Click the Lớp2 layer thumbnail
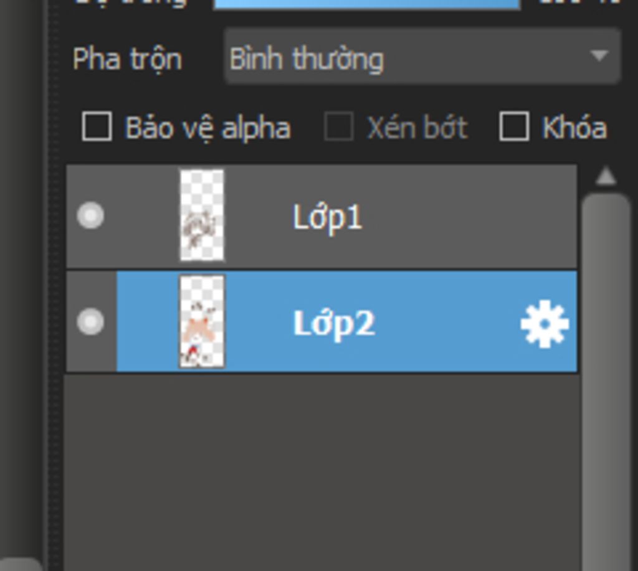The width and height of the screenshot is (638, 571). click(x=202, y=321)
